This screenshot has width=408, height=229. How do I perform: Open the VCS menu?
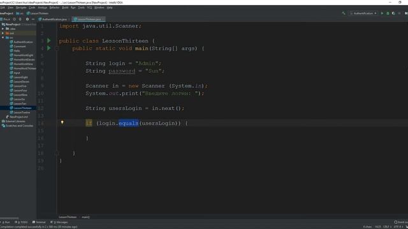point(89,8)
